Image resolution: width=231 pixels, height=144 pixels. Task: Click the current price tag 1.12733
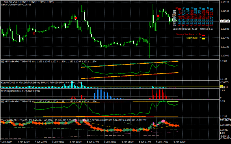[x=225, y=21]
